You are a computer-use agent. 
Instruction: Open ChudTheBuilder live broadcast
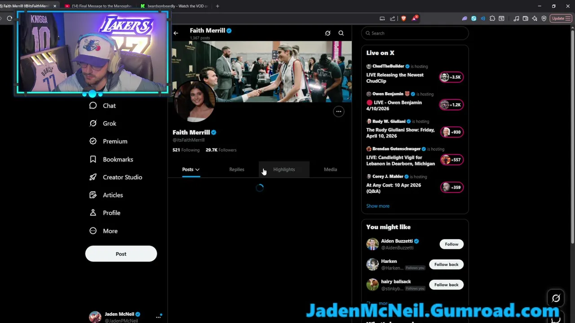415,74
